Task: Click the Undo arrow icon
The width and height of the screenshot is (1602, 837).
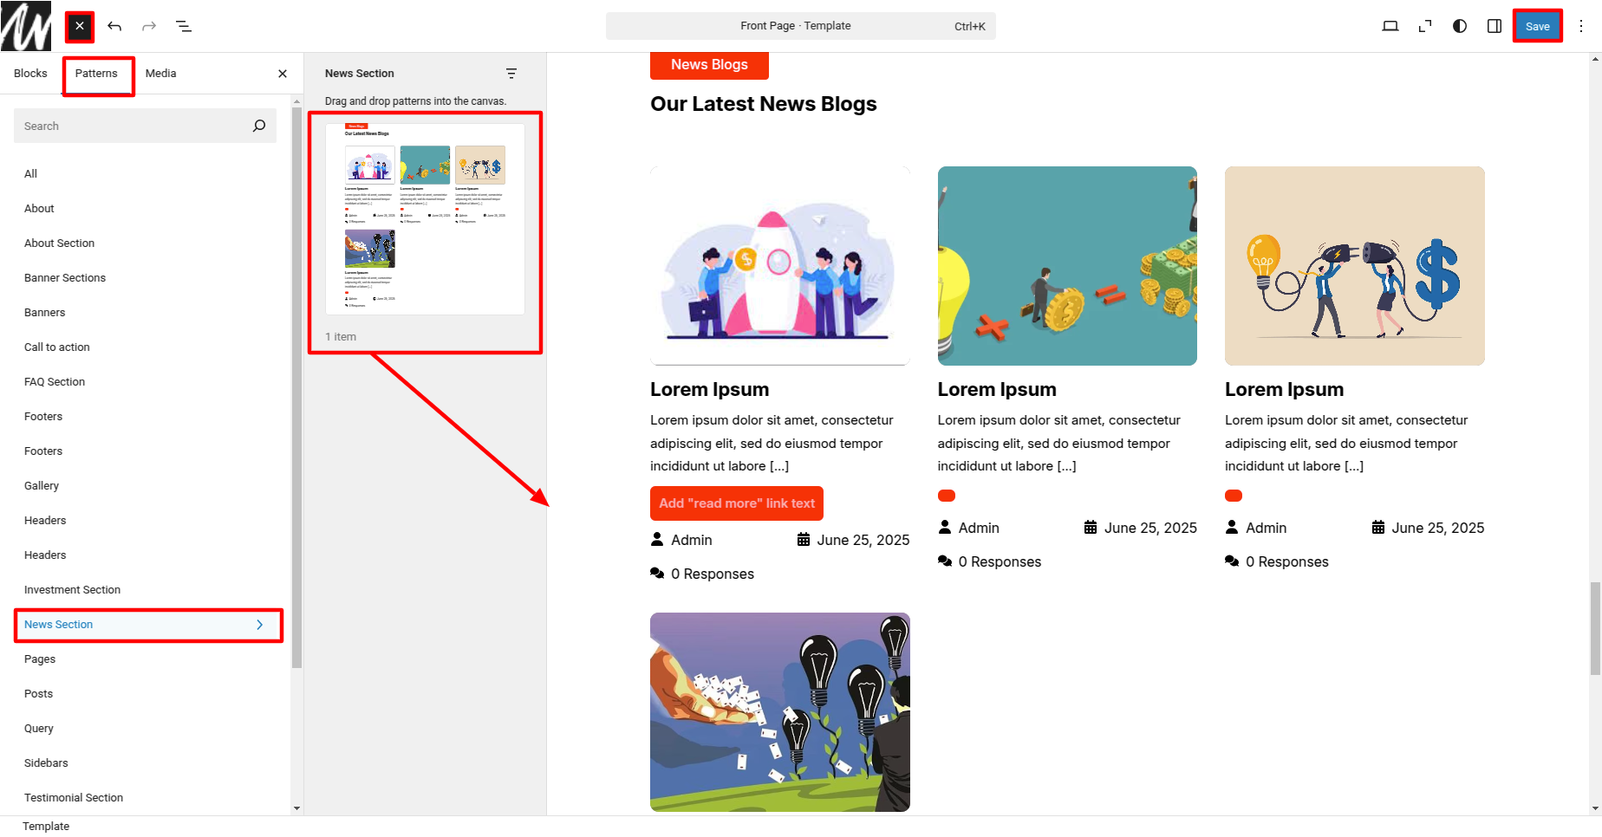Action: pyautogui.click(x=114, y=26)
